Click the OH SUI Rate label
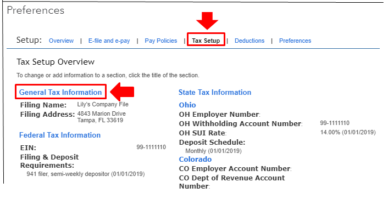Screen dimensions: 388x199 click(x=203, y=133)
